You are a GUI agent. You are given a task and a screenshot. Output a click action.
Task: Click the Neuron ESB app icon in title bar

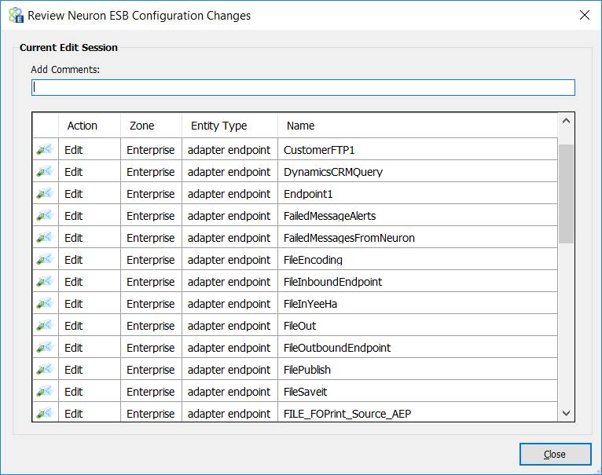click(x=16, y=16)
